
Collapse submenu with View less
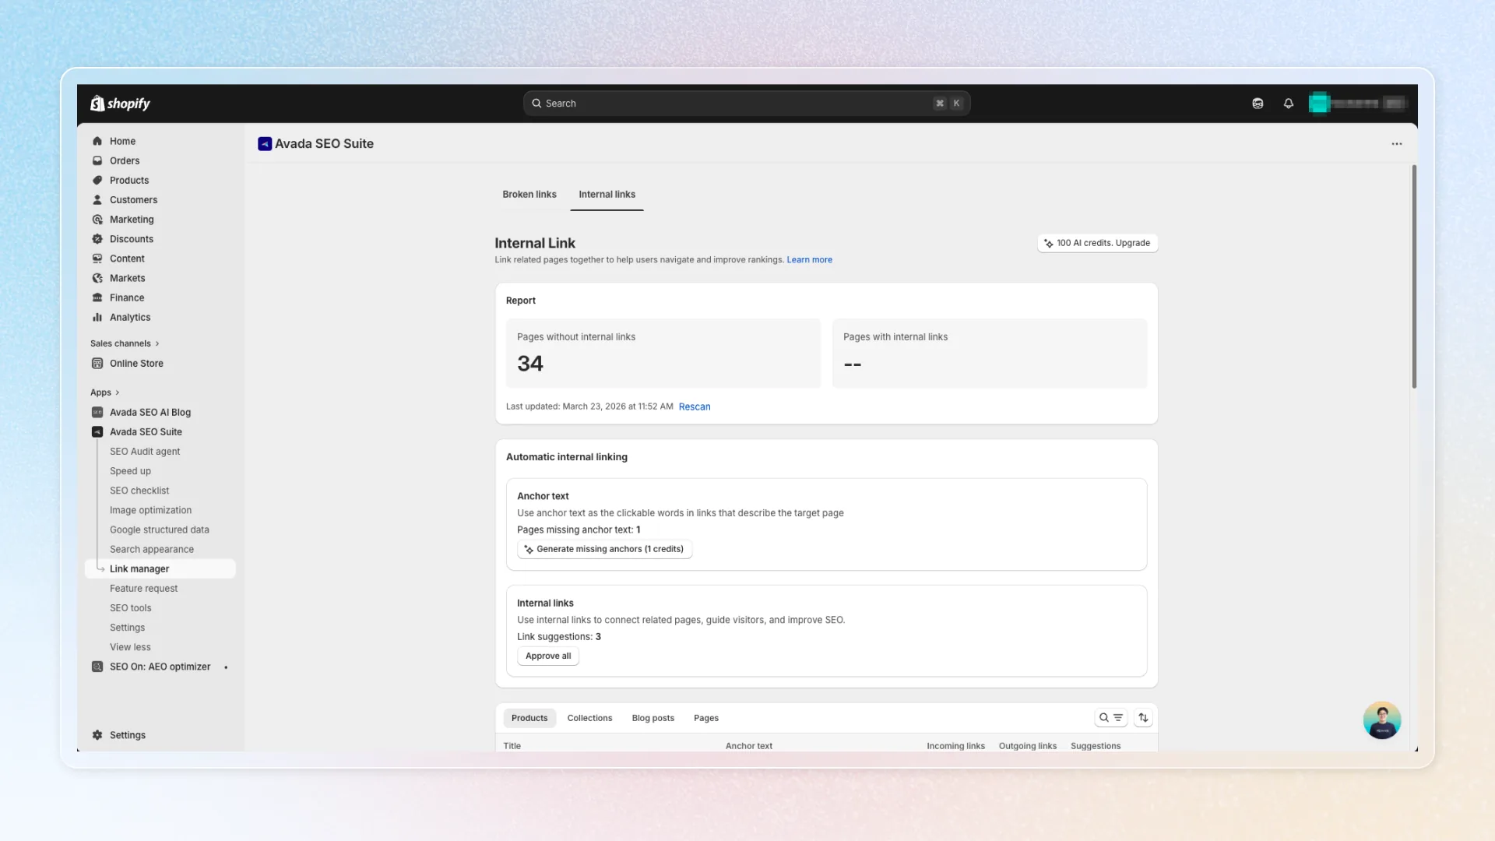pos(130,647)
